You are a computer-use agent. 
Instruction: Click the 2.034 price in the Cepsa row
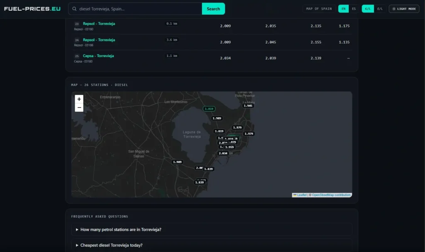tap(225, 58)
